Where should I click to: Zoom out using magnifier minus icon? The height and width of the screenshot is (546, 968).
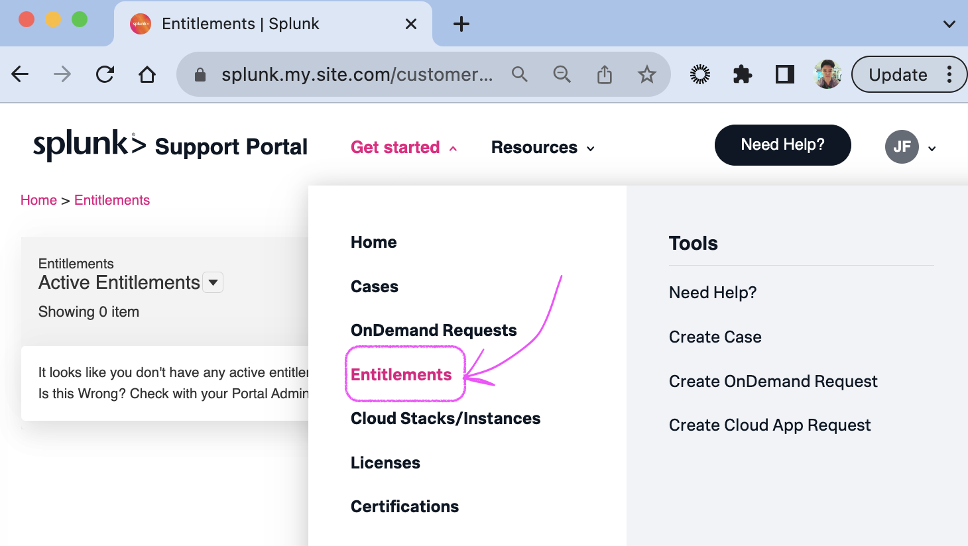[x=562, y=74]
